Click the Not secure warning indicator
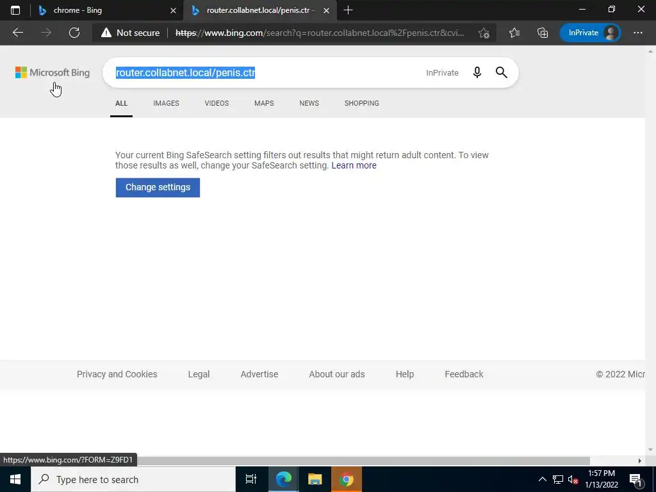 130,33
